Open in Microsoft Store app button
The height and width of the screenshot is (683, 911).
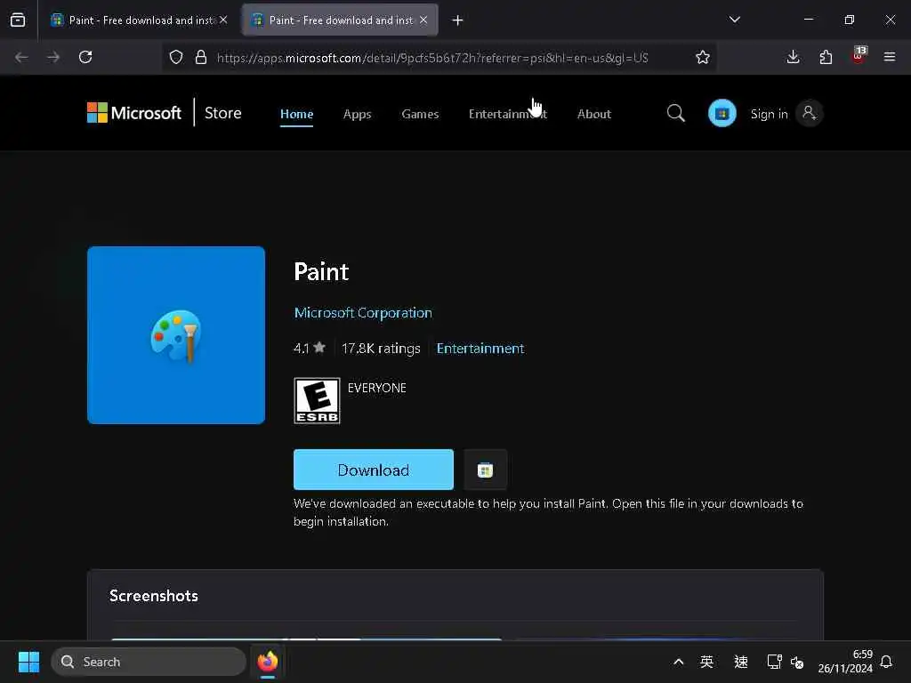(485, 470)
